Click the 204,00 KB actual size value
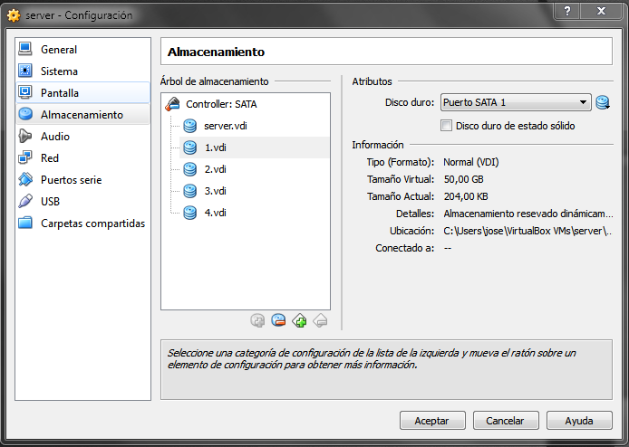 [x=466, y=196]
